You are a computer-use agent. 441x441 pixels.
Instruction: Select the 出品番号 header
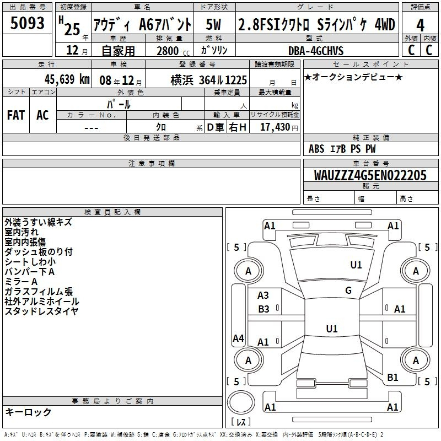(x=27, y=7)
